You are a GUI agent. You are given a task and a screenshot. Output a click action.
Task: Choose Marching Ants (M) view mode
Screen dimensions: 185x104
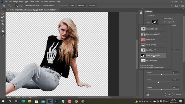(x=153, y=34)
